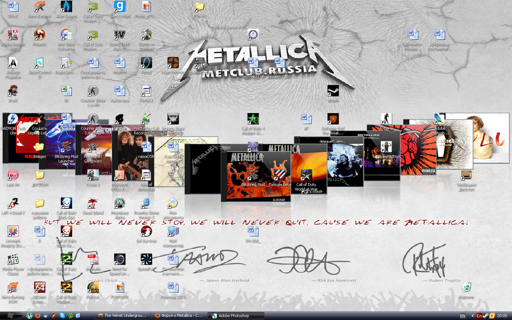The width and height of the screenshot is (512, 320).
Task: Open the Steam desktop shortcut
Action: [x=333, y=90]
